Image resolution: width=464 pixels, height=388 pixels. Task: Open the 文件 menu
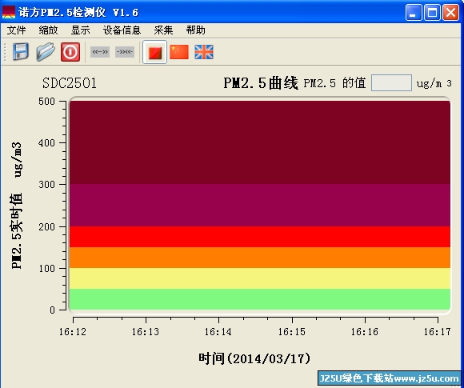(x=16, y=30)
